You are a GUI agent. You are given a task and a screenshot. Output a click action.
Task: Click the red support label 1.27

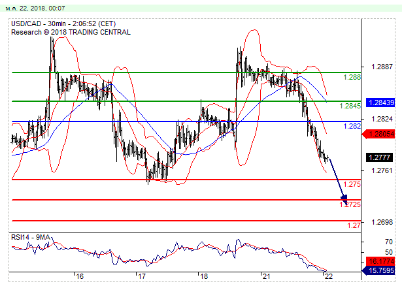354,225
